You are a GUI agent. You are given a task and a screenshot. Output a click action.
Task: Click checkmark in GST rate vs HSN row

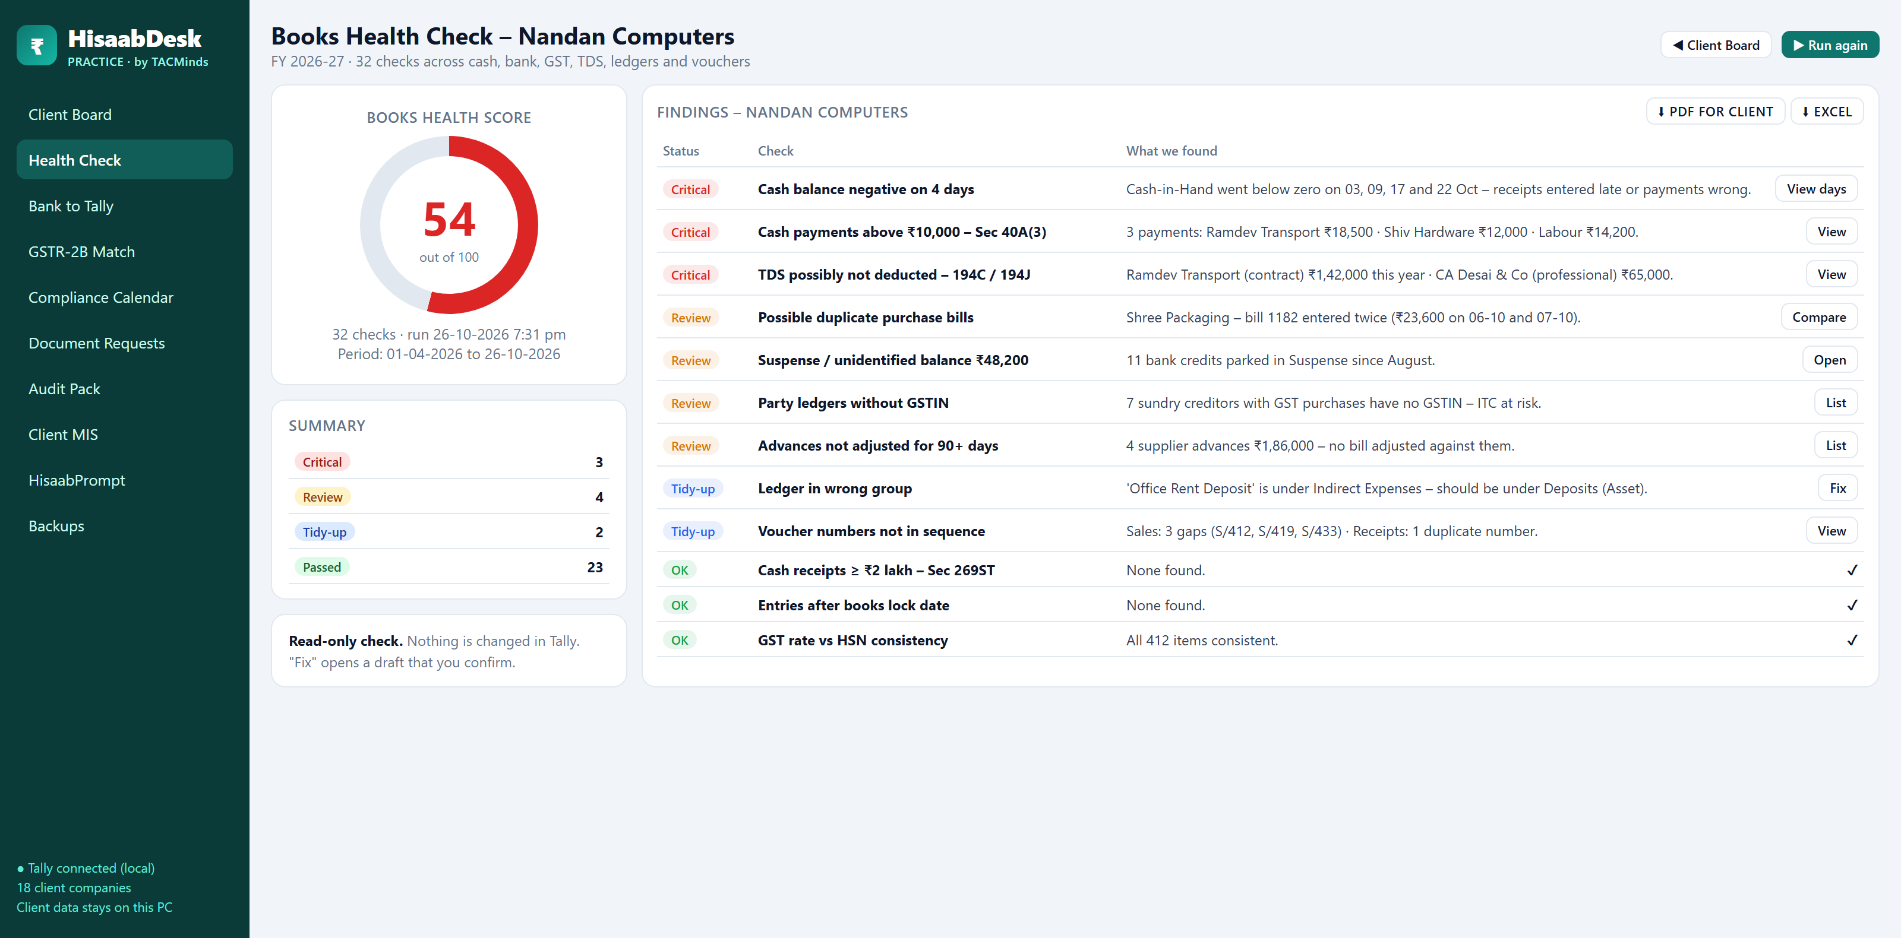[1852, 640]
